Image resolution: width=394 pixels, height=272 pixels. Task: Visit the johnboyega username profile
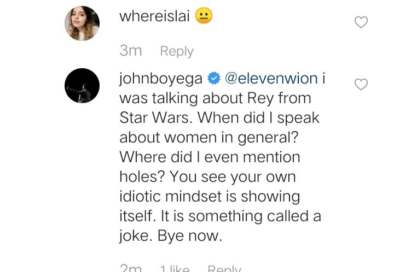[161, 79]
